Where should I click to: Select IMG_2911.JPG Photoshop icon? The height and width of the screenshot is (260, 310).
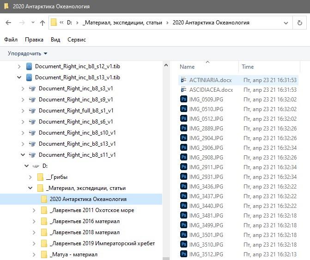(184, 166)
